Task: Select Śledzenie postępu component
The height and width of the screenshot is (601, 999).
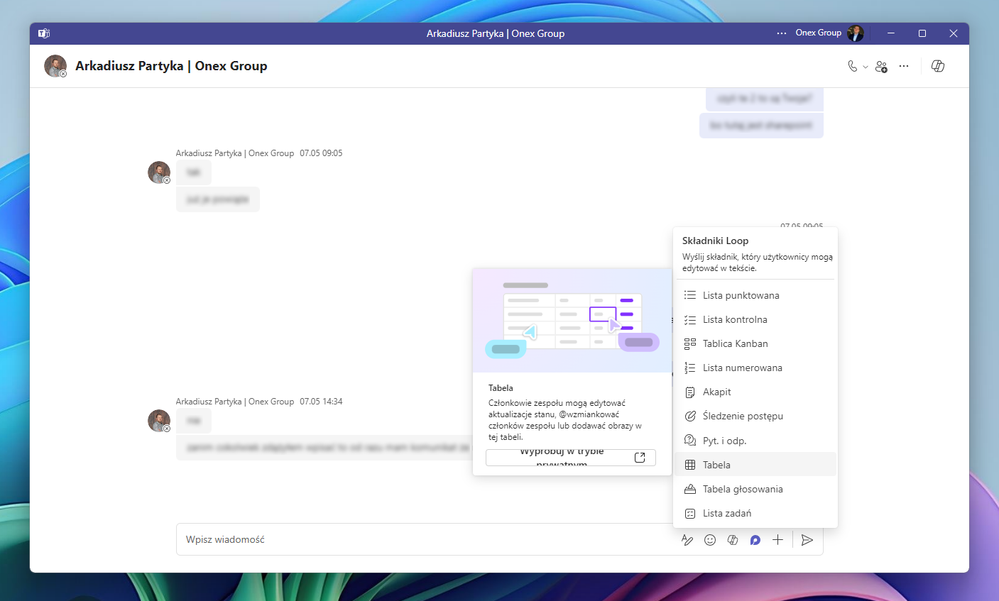Action: click(755, 416)
